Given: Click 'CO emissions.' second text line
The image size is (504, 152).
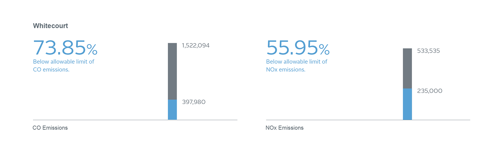Looking at the screenshot, I should click(x=51, y=70).
